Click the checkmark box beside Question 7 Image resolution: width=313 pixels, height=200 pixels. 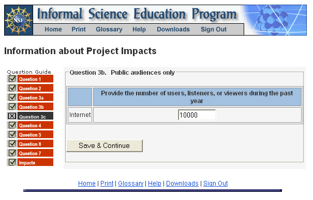coord(12,153)
